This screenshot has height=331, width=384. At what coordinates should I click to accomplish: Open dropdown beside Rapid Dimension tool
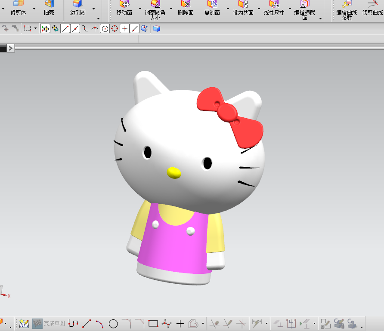click(267, 324)
